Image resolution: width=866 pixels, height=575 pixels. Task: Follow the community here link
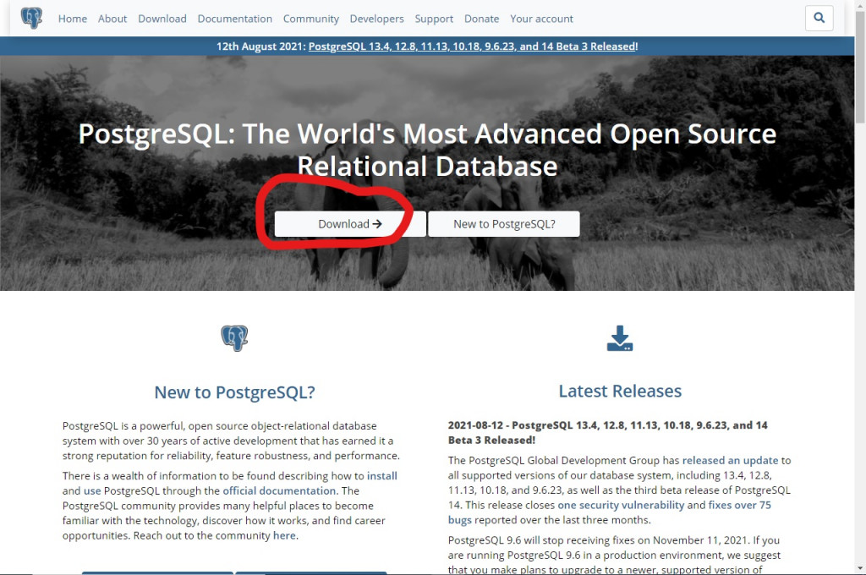click(284, 535)
